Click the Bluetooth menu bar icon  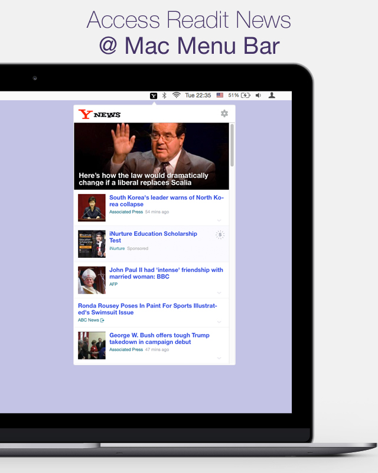(164, 96)
